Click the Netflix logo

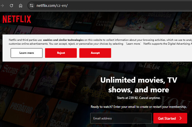(x=17, y=19)
